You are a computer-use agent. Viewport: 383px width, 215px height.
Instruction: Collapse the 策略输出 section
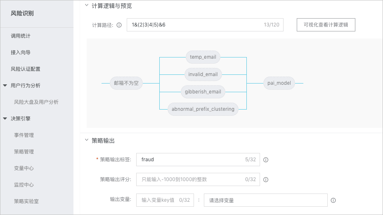87,140
